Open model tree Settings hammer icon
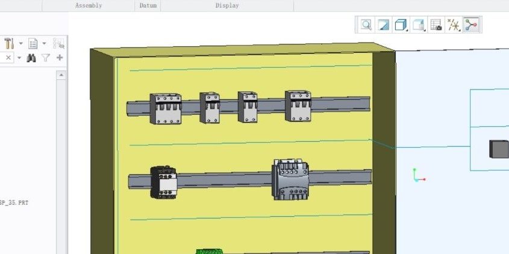509x254 pixels. (x=9, y=43)
